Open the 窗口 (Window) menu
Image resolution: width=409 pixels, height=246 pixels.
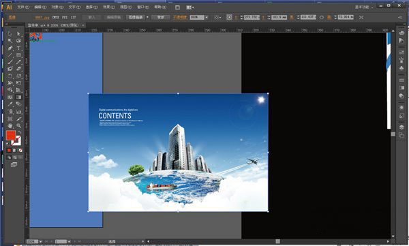[x=143, y=7]
